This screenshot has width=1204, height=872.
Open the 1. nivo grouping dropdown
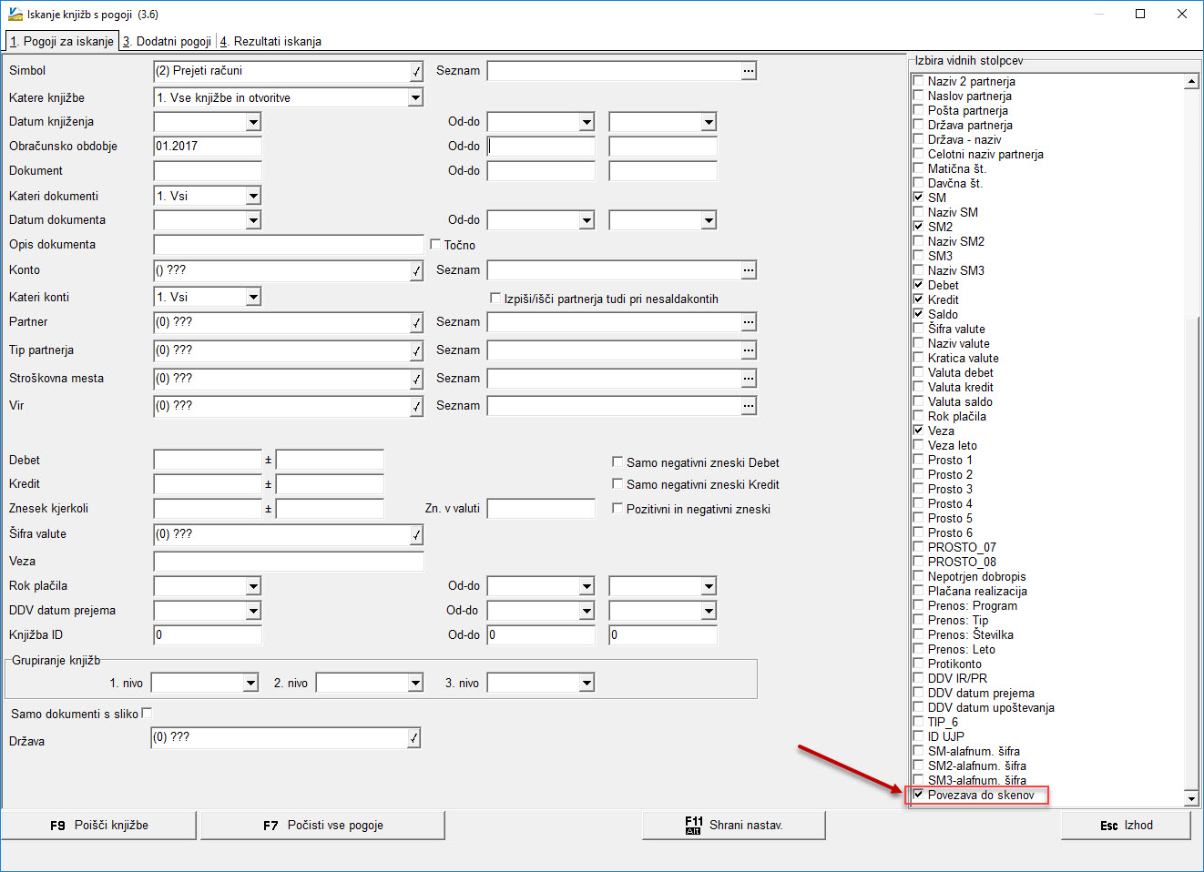250,683
